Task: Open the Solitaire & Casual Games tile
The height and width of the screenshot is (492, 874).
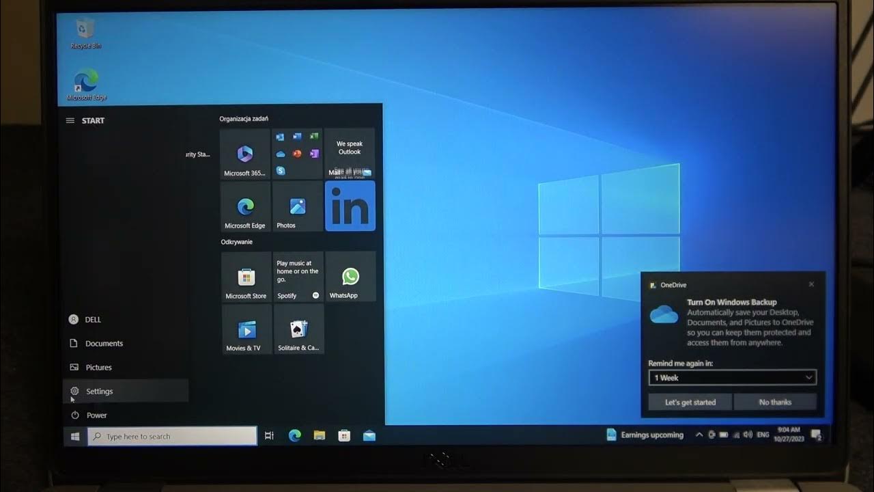Action: pos(298,329)
